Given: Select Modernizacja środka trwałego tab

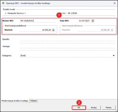Looking at the screenshot, I should (x=15, y=101).
